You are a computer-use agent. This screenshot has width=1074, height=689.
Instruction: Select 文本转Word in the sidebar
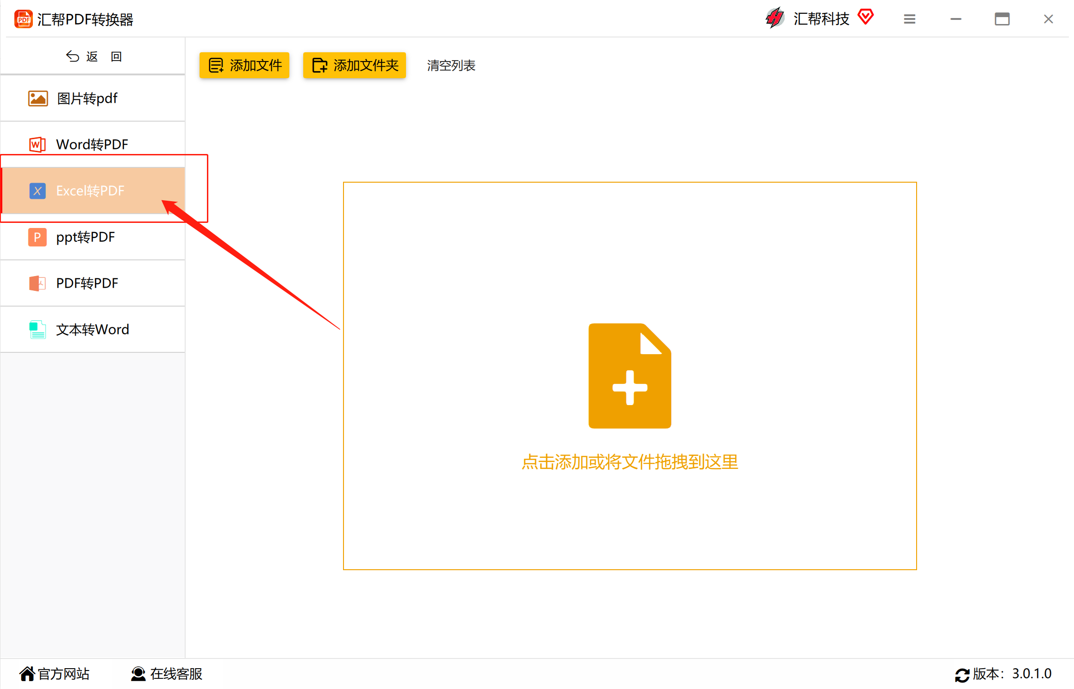[93, 329]
